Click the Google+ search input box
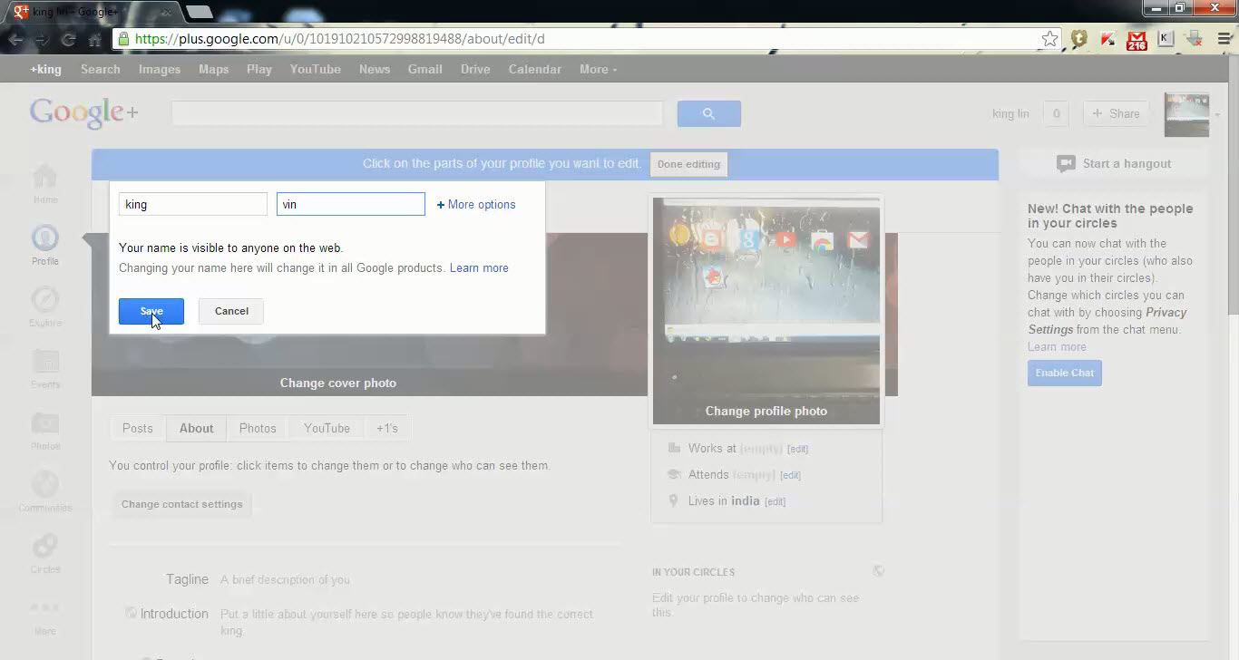Image resolution: width=1239 pixels, height=660 pixels. [417, 113]
